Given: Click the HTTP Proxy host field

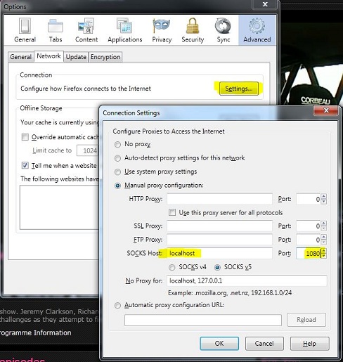Looking at the screenshot, I should click(x=219, y=199).
